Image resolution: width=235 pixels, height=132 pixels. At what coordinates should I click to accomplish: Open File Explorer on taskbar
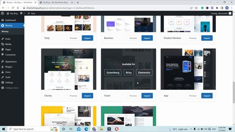[101, 129]
